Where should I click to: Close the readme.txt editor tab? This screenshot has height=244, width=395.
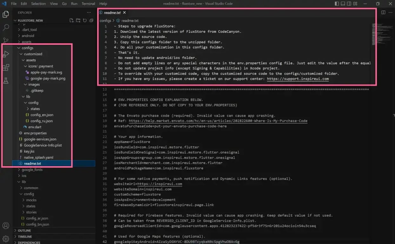pyautogui.click(x=124, y=13)
